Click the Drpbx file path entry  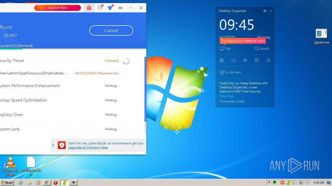point(33,73)
